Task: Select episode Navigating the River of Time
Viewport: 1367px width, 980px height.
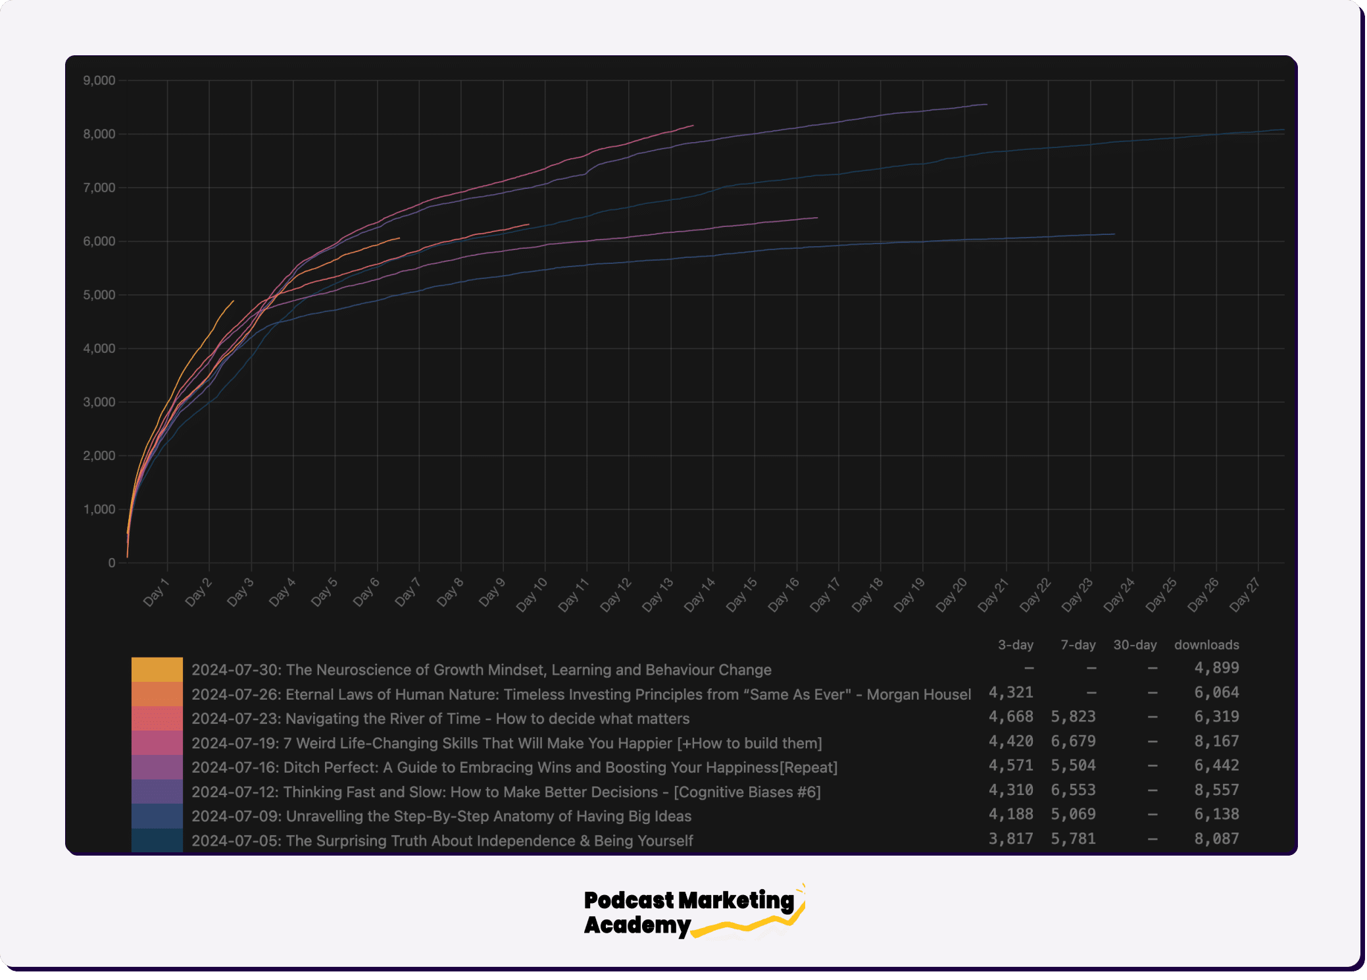Action: pyautogui.click(x=441, y=719)
